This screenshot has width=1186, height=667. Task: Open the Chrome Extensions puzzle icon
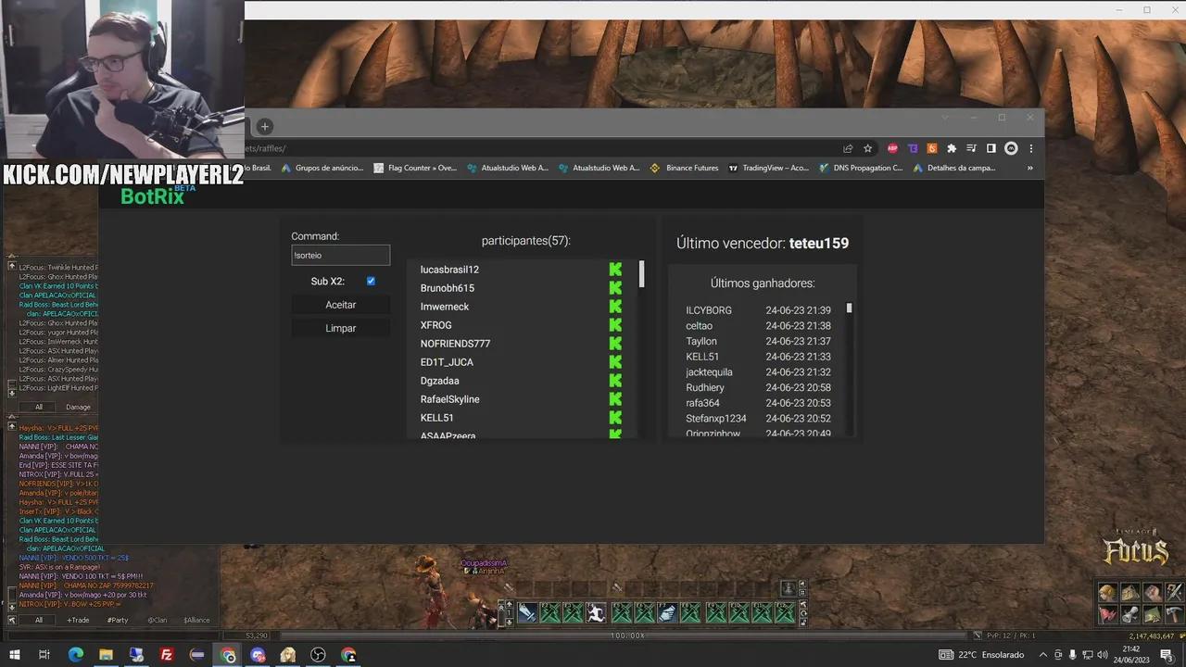coord(952,148)
